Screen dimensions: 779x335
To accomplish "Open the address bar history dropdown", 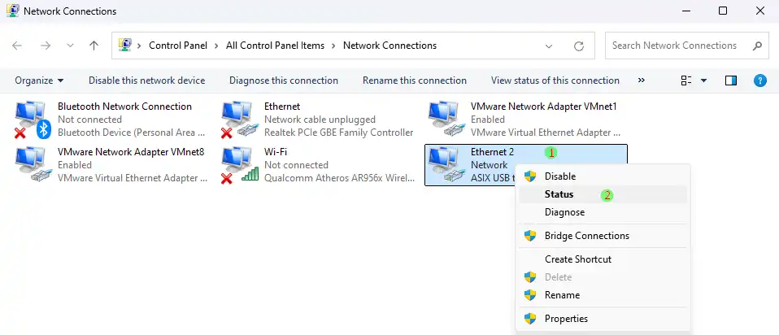I will [x=555, y=46].
